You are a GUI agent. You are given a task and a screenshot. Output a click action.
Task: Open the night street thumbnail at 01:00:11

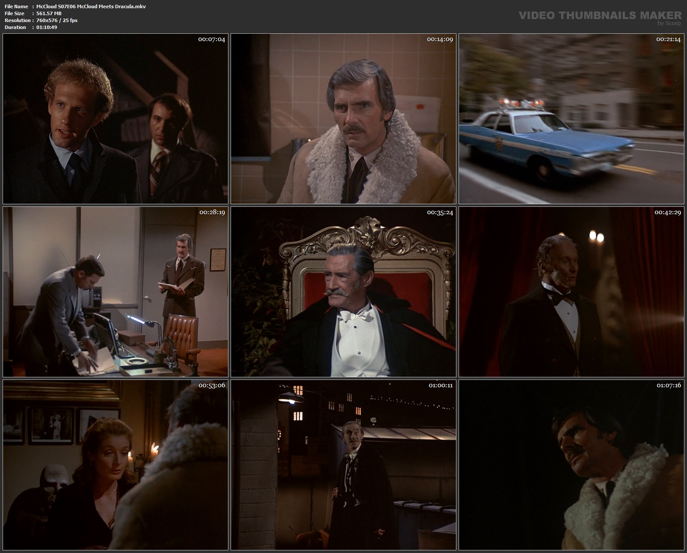(x=343, y=465)
